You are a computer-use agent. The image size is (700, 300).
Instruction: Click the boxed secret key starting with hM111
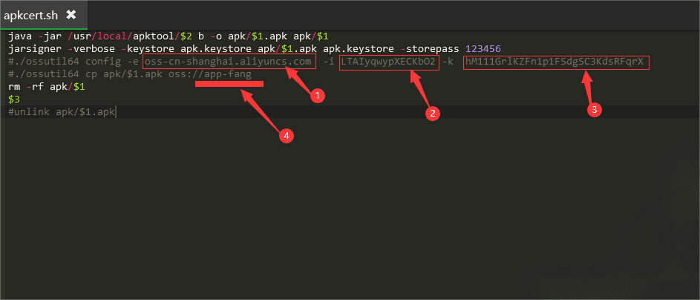coord(555,61)
